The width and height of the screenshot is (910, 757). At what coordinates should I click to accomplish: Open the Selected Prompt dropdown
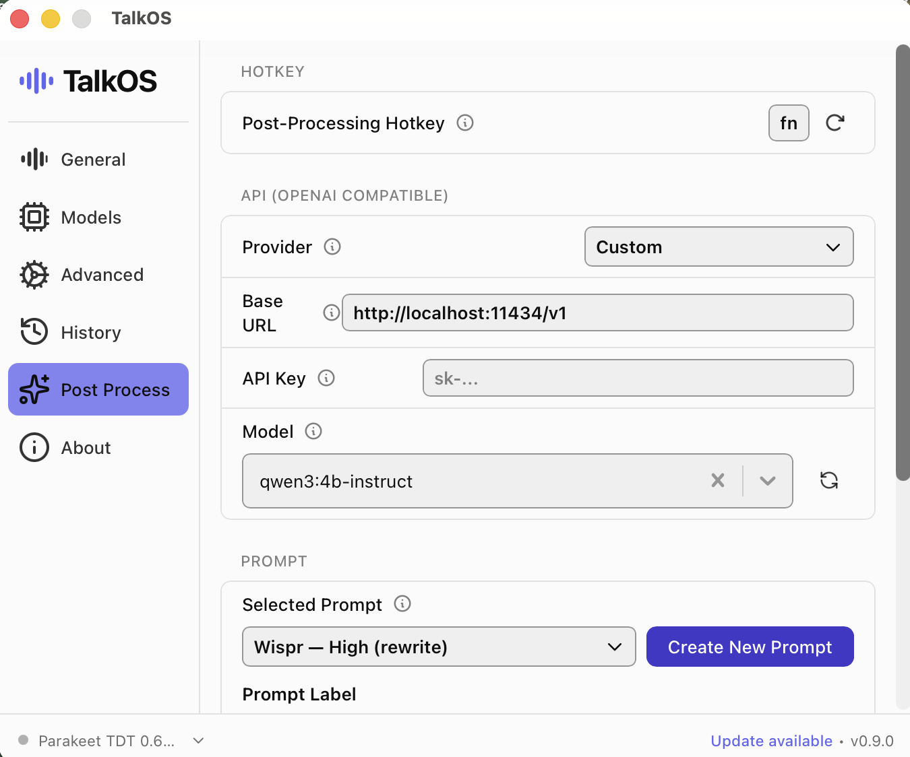[439, 647]
